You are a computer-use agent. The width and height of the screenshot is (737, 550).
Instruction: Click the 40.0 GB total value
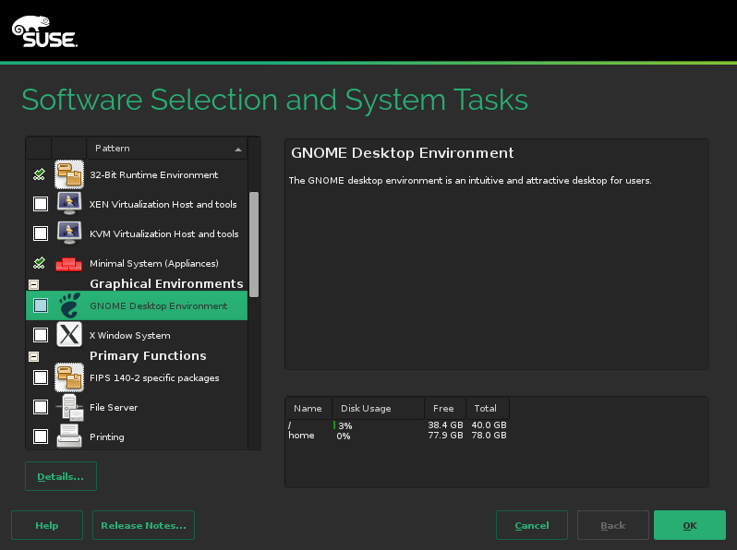click(489, 424)
